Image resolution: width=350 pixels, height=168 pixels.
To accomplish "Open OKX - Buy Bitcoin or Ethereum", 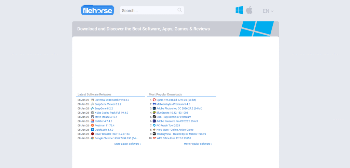I will click(x=174, y=117).
